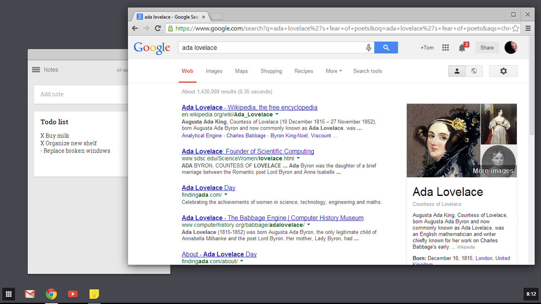The image size is (541, 304).
Task: Click your profile avatar picture
Action: click(x=511, y=47)
